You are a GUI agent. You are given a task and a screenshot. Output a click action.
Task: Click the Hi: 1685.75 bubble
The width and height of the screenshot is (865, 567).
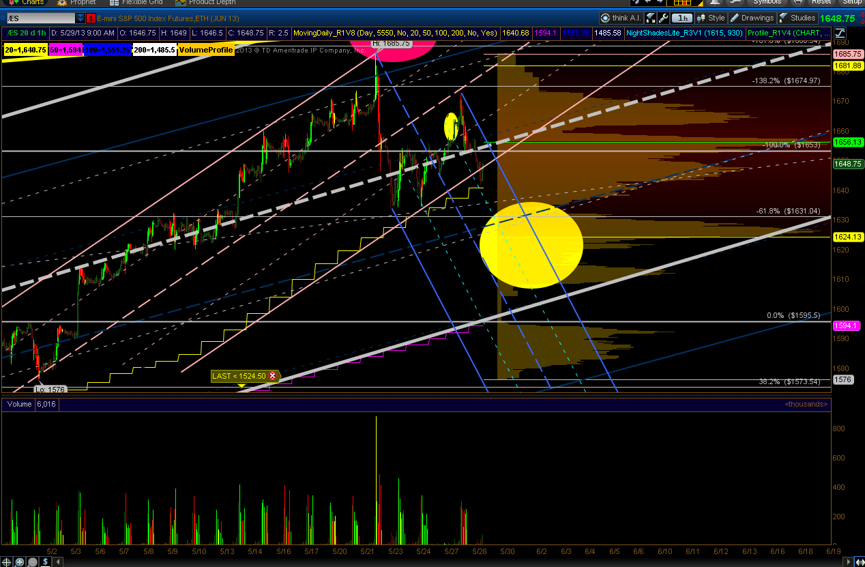(x=392, y=43)
